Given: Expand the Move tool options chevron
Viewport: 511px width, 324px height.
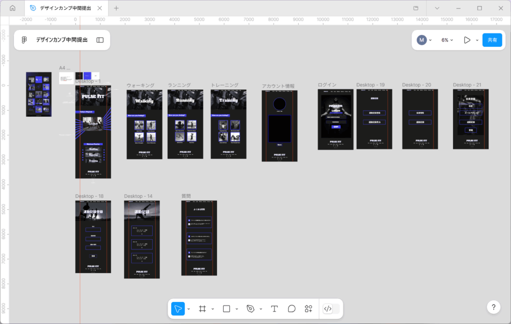Looking at the screenshot, I should pos(189,309).
